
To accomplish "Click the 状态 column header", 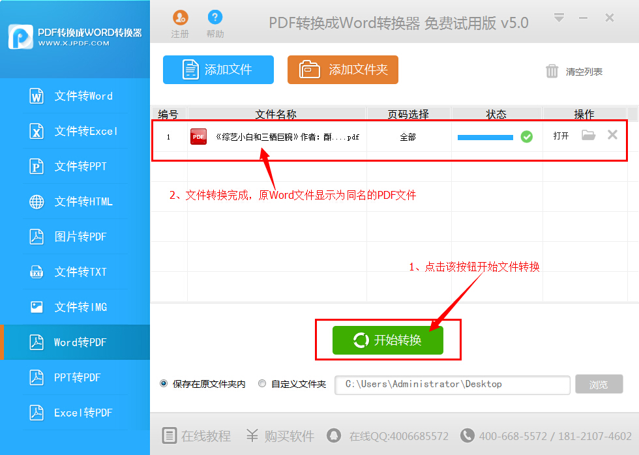I will click(496, 115).
